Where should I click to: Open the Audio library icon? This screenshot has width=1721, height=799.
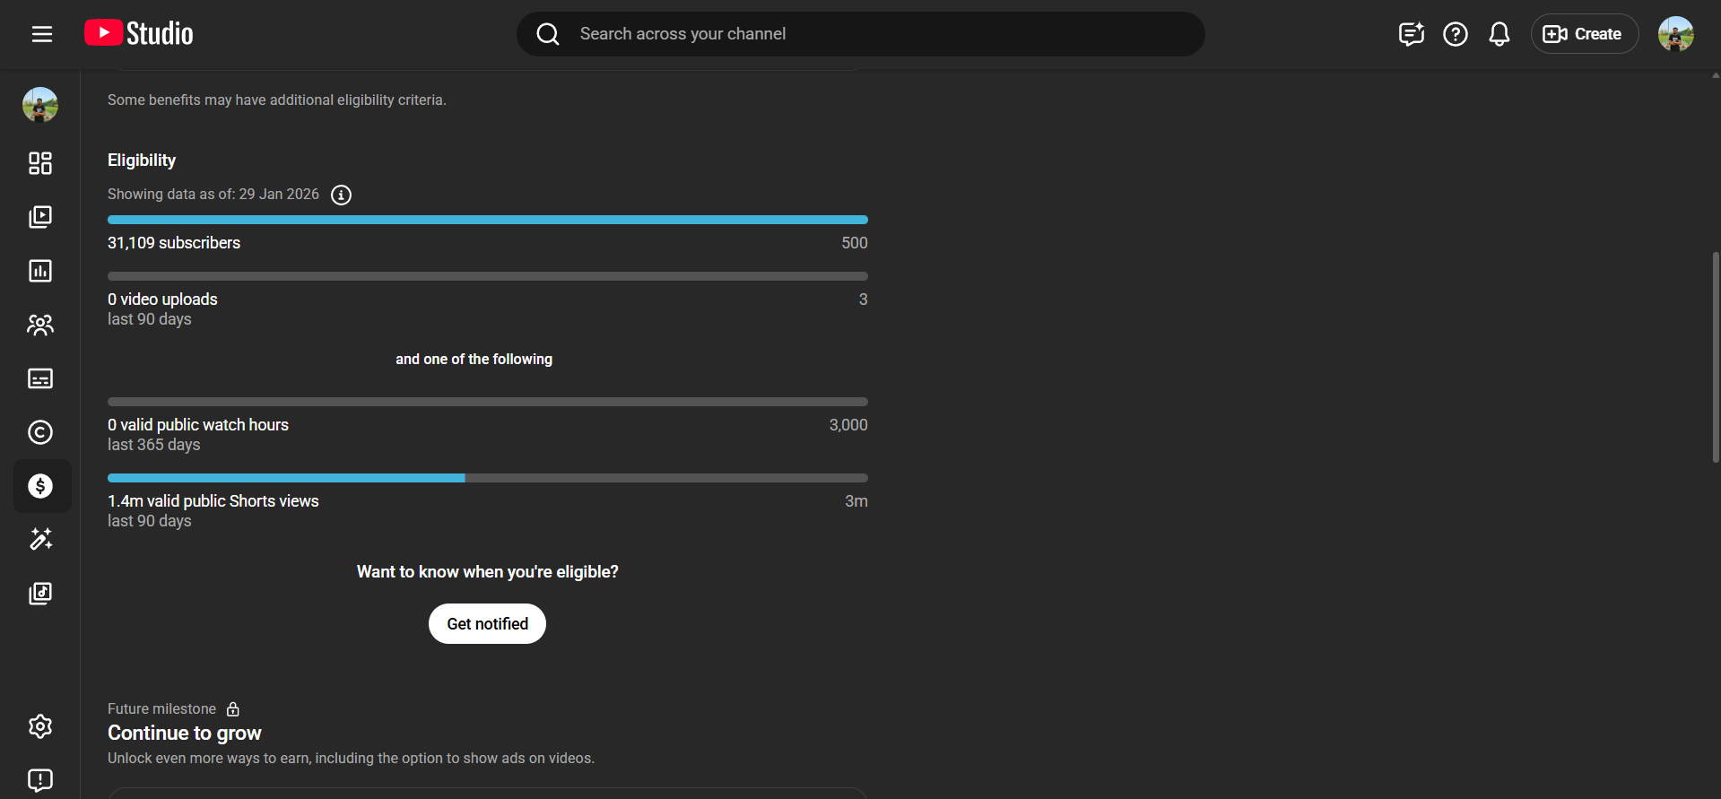(x=40, y=593)
